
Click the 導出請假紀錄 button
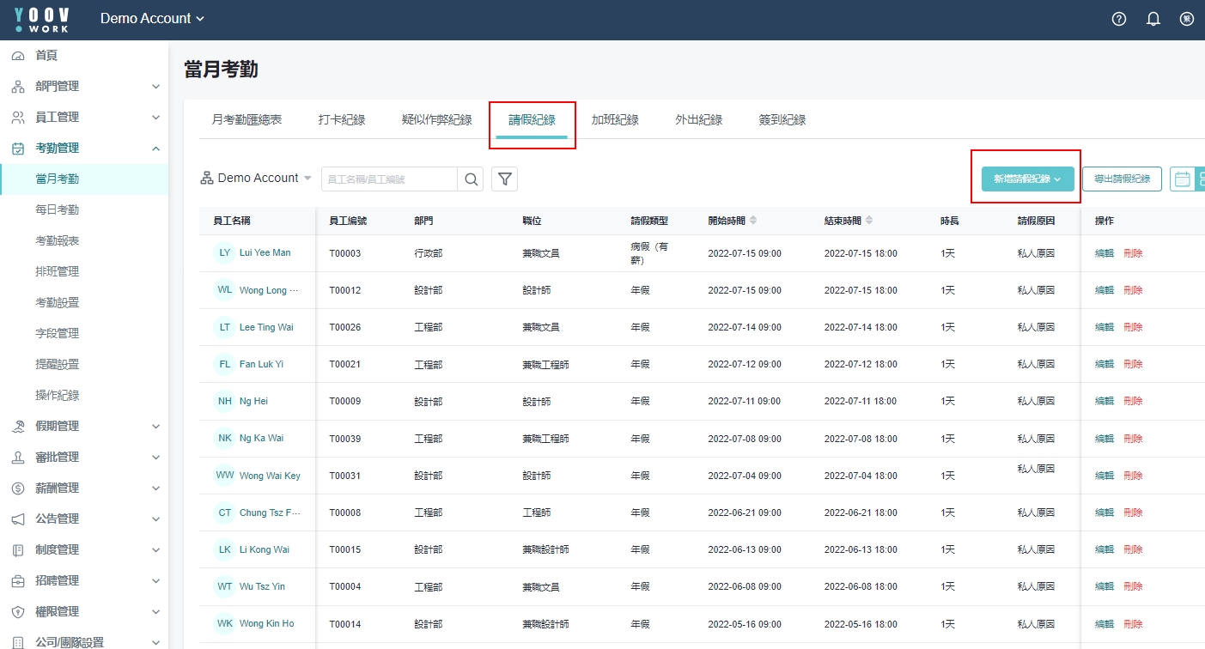click(1122, 179)
